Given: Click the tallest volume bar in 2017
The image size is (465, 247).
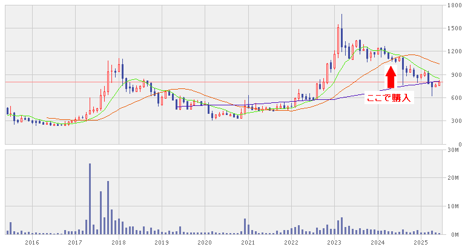Looking at the screenshot, I should [90, 199].
